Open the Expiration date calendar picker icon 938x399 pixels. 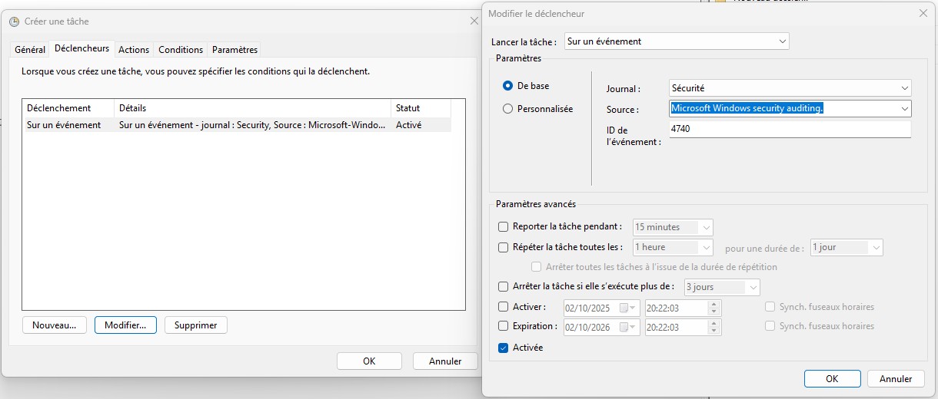click(624, 327)
